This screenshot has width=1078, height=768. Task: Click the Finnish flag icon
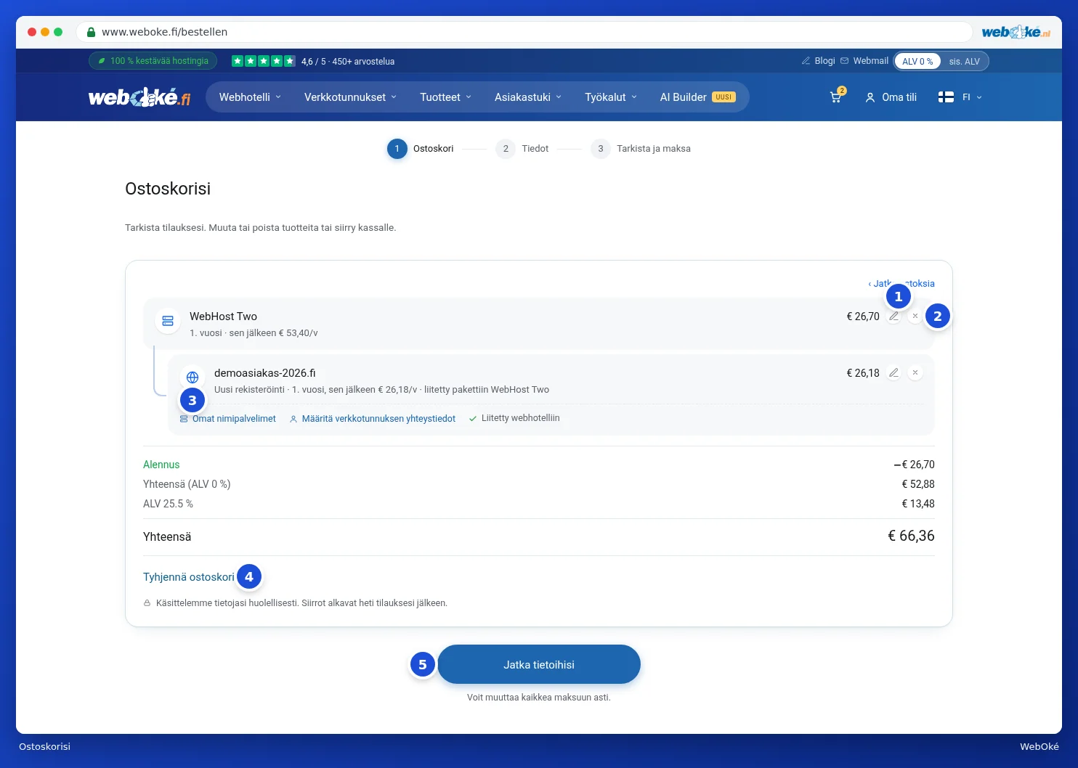(946, 97)
